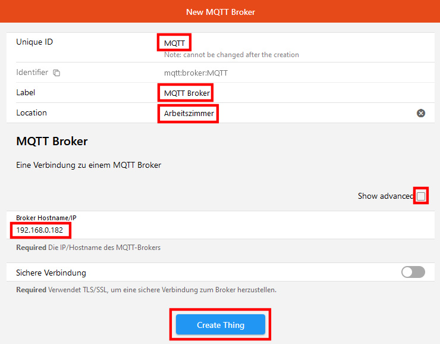Click the Unique ID row label
440x344 pixels.
[x=34, y=42]
